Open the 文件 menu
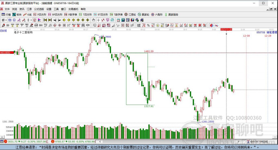This screenshot has width=278, height=150. tap(7, 9)
